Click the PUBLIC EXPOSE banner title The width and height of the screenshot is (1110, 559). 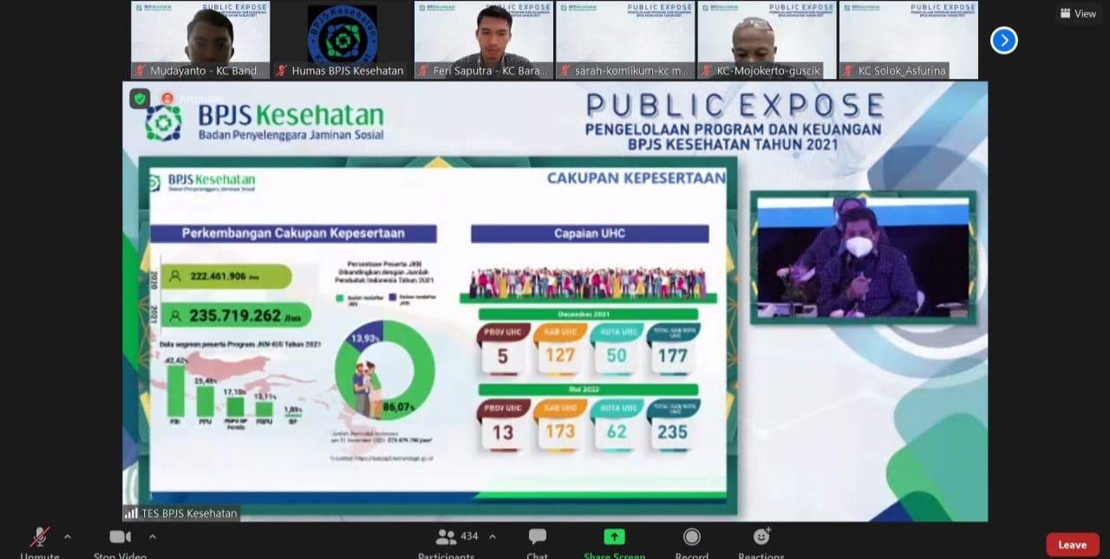[x=735, y=106]
